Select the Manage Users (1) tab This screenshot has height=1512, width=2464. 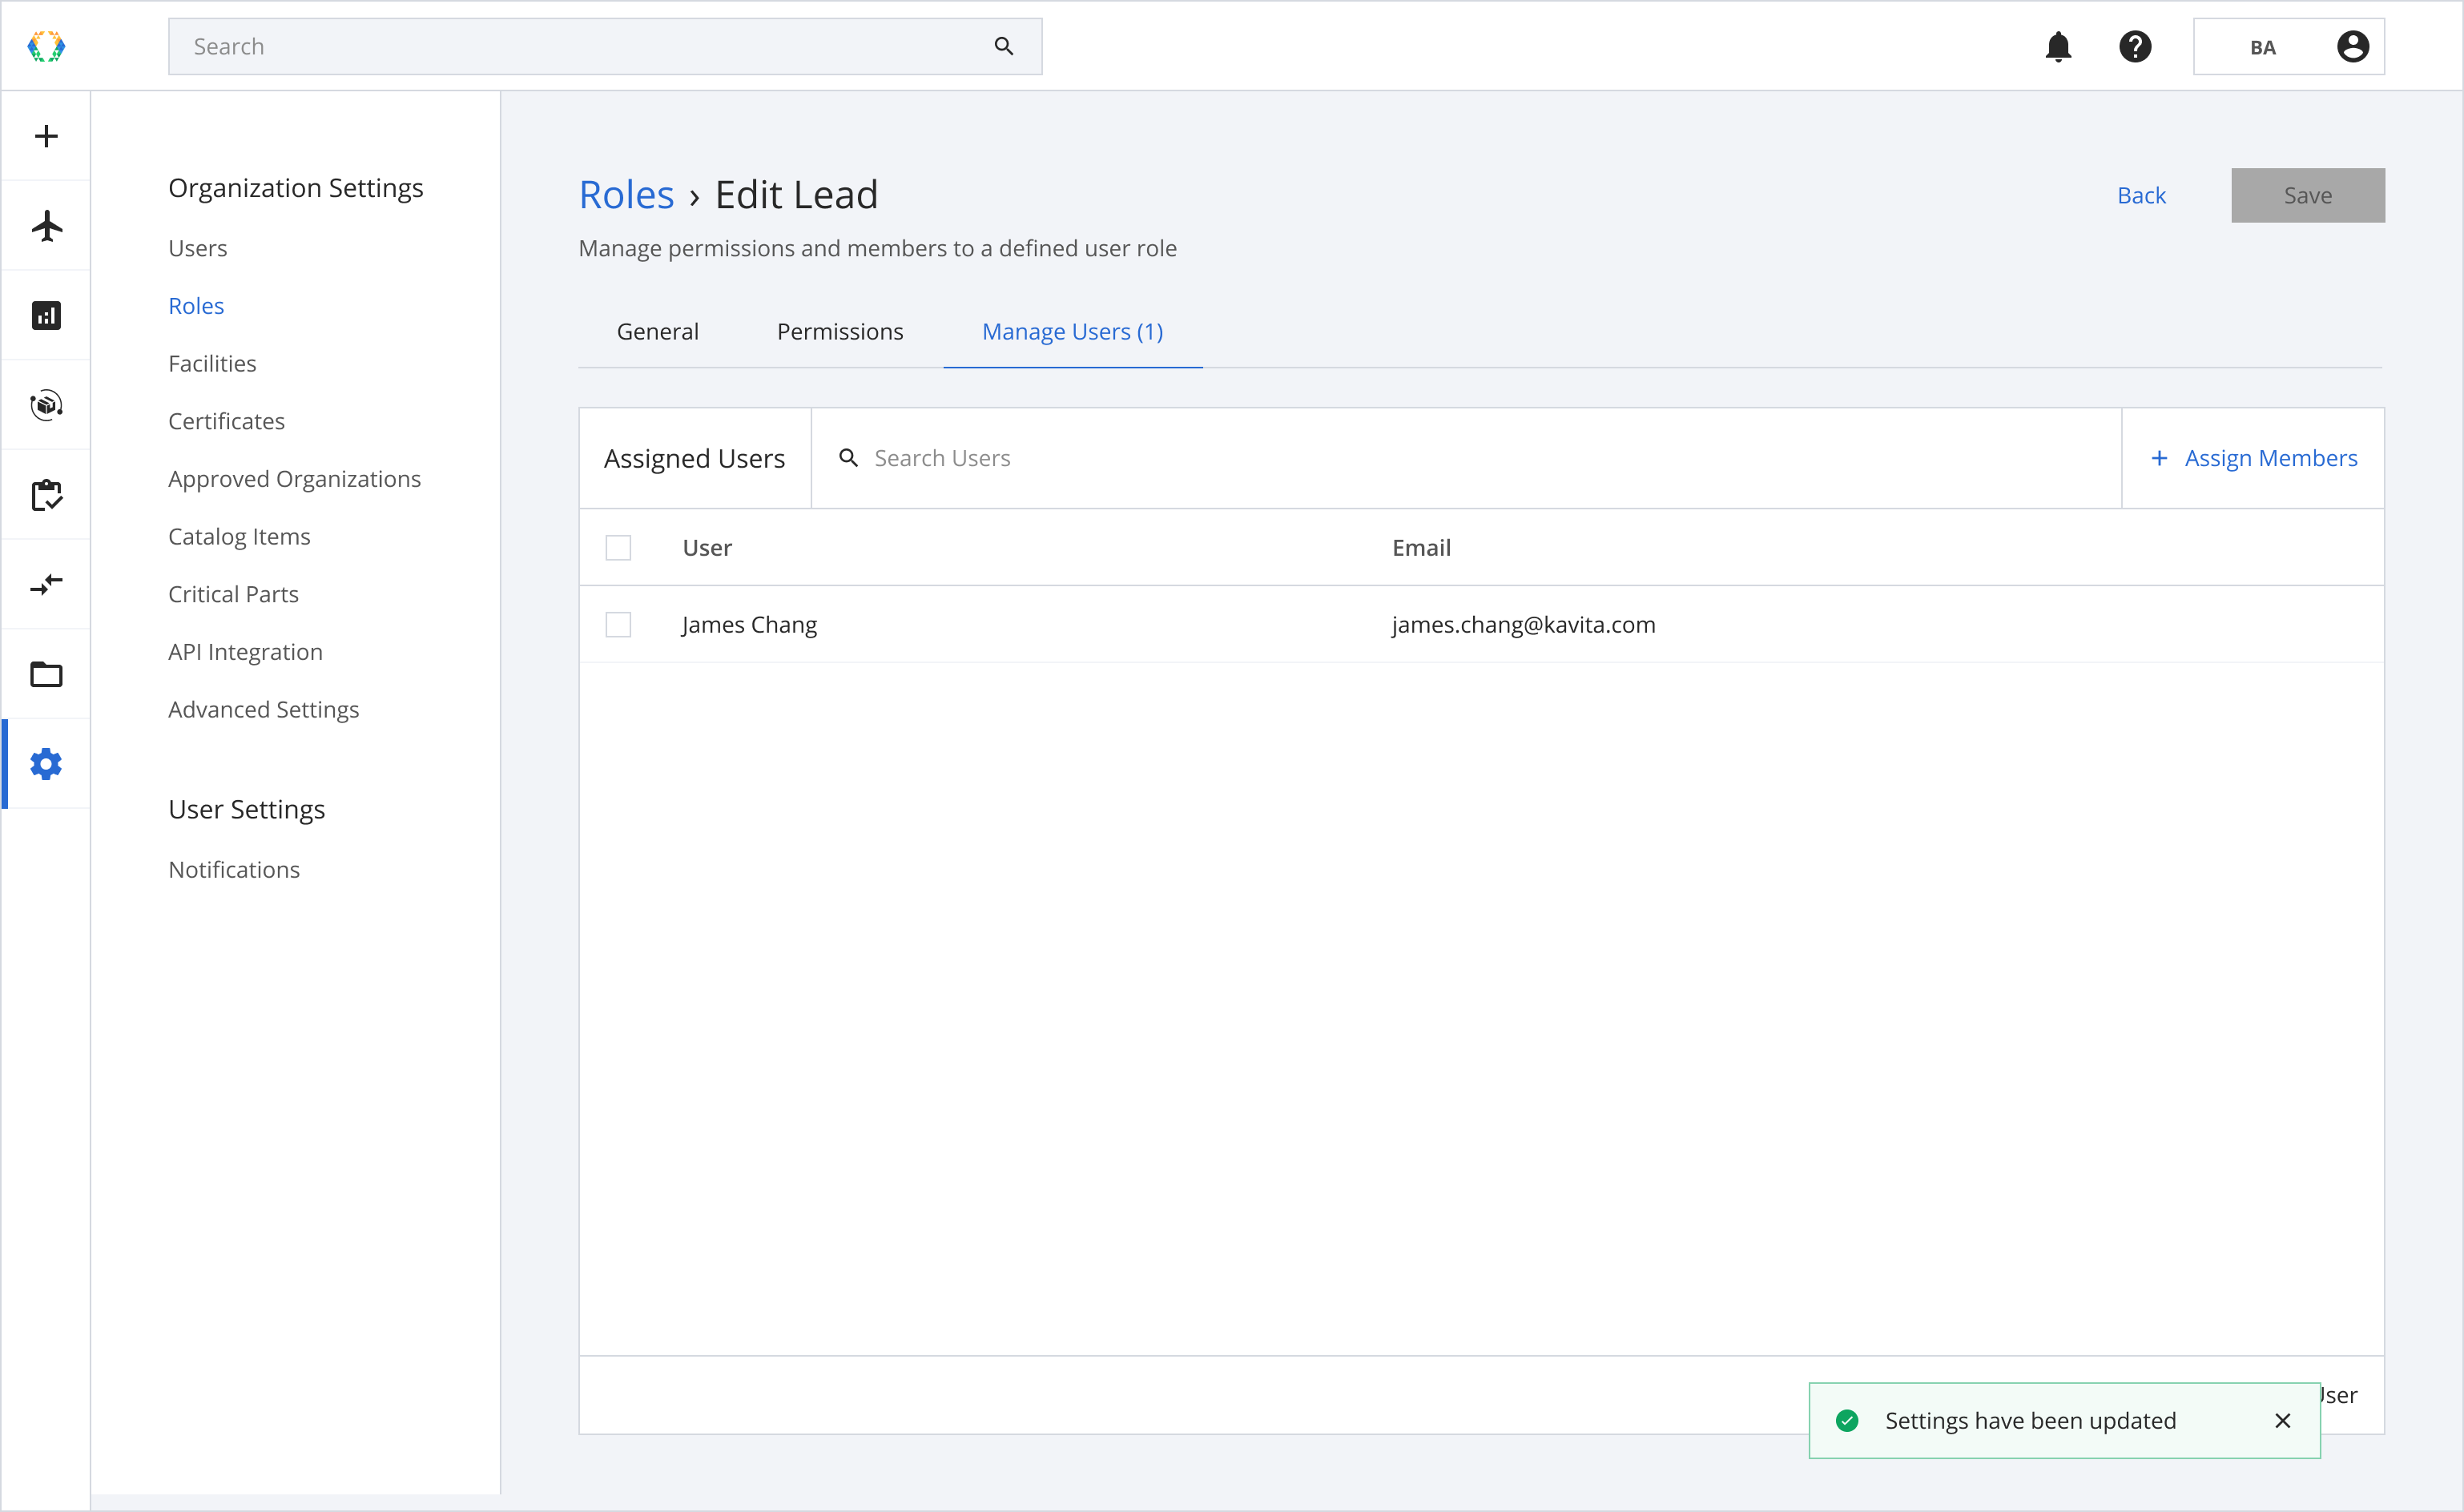1072,332
